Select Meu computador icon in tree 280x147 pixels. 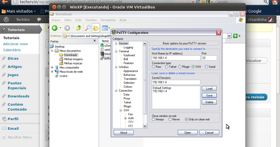[57, 67]
